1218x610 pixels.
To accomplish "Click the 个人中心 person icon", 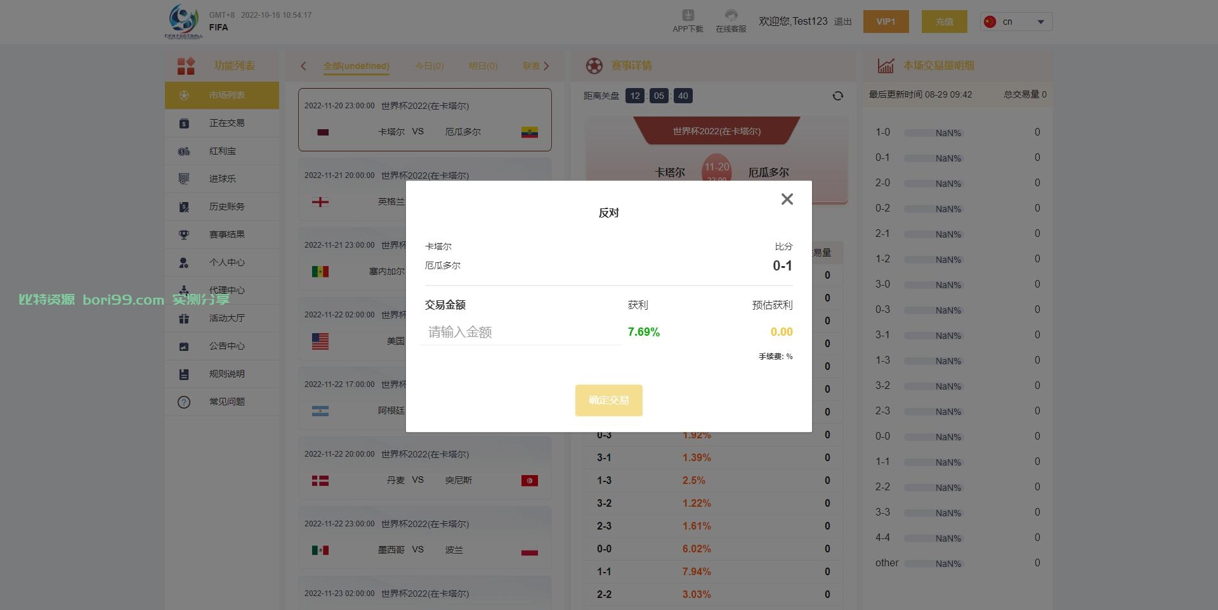I will pyautogui.click(x=184, y=262).
